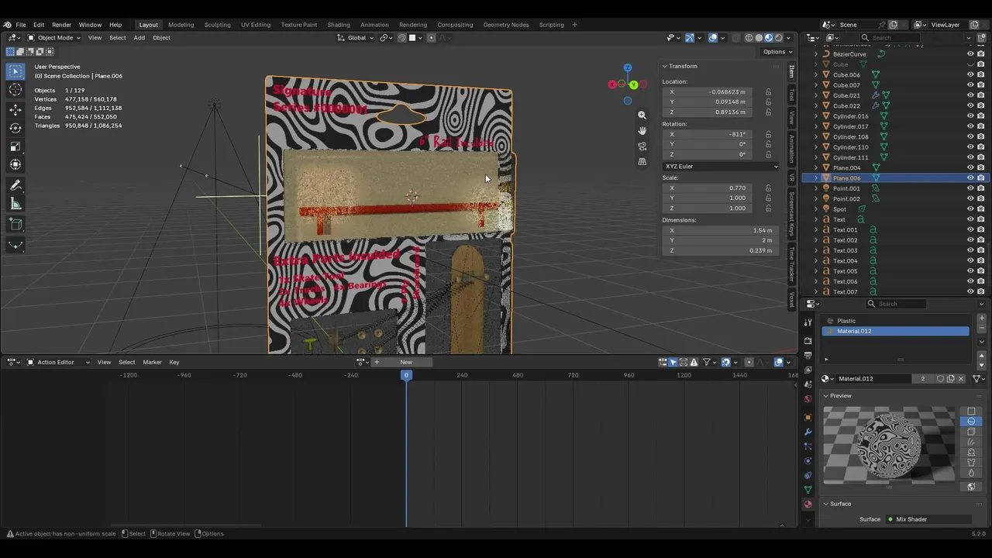Choose the Annotate pencil tool
This screenshot has width=992, height=558.
click(15, 185)
